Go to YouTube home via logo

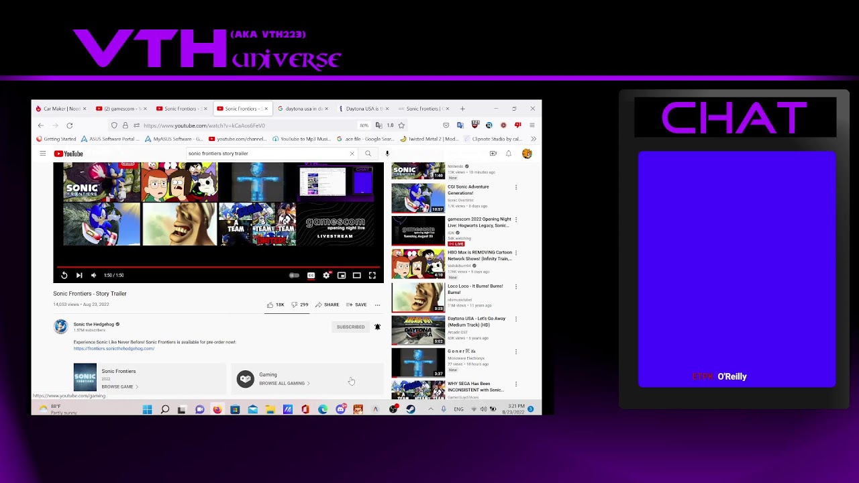(68, 154)
